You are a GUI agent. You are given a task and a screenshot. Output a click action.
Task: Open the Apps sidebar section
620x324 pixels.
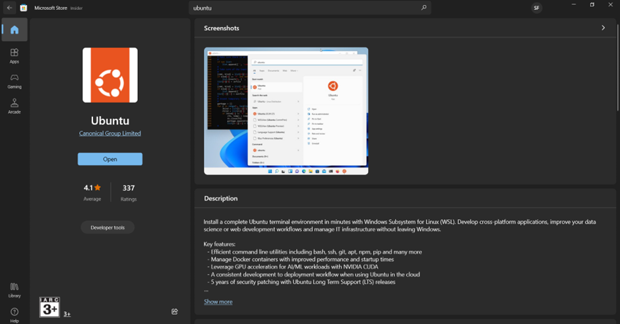(15, 56)
